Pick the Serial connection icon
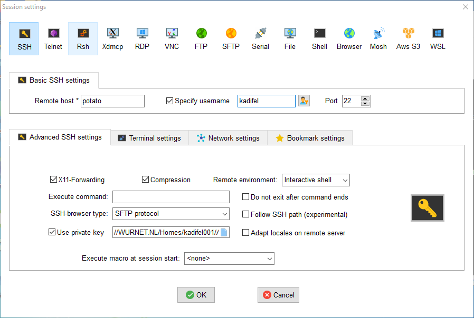 click(x=260, y=39)
